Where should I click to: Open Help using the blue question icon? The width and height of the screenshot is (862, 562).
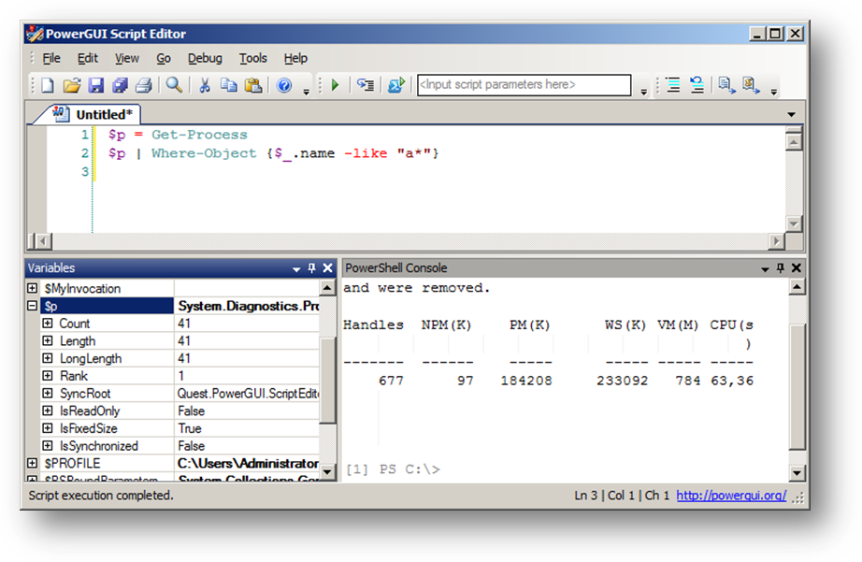(x=285, y=85)
